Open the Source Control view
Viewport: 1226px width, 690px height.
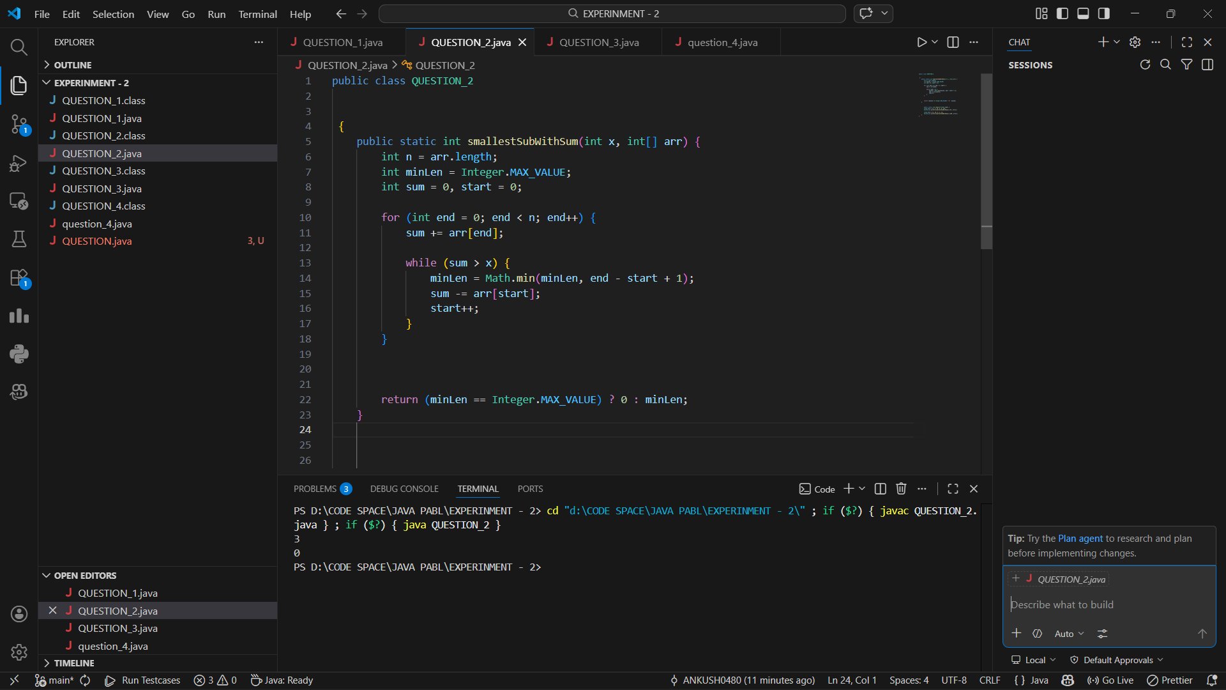19,124
